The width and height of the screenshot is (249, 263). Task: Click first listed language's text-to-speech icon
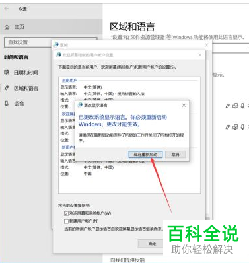235,106
